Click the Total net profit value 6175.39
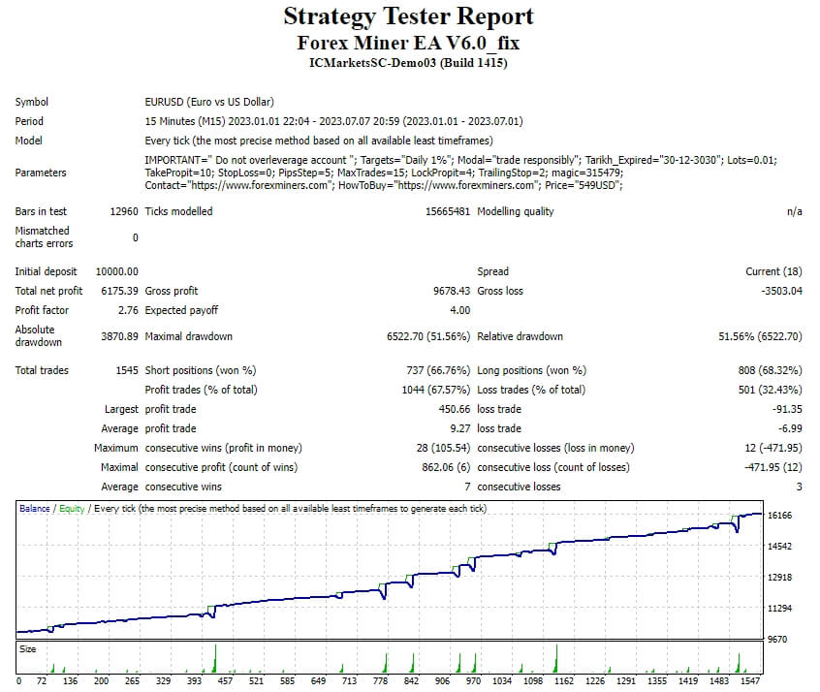This screenshot has height=692, width=820. click(x=118, y=291)
